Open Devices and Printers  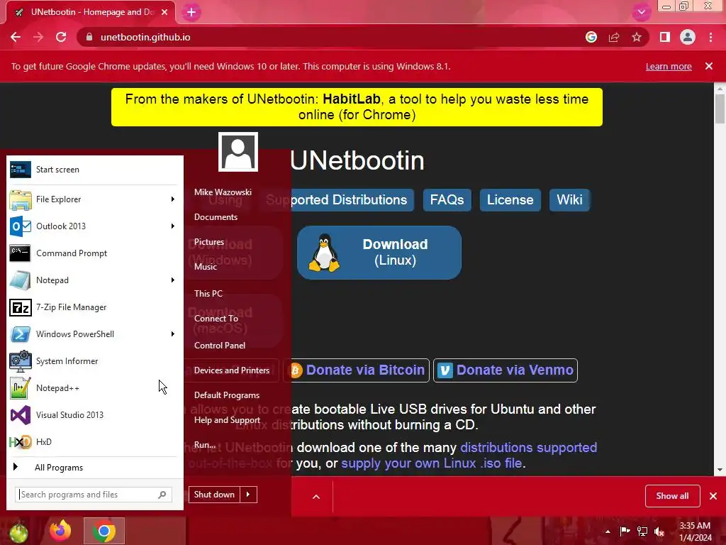(x=232, y=370)
